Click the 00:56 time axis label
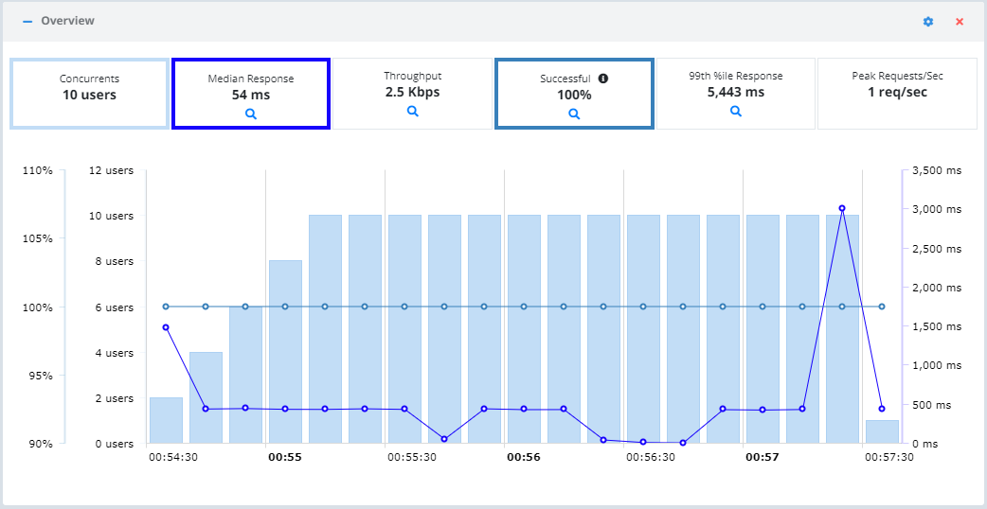Screen dimensions: 987x509 [x=524, y=458]
